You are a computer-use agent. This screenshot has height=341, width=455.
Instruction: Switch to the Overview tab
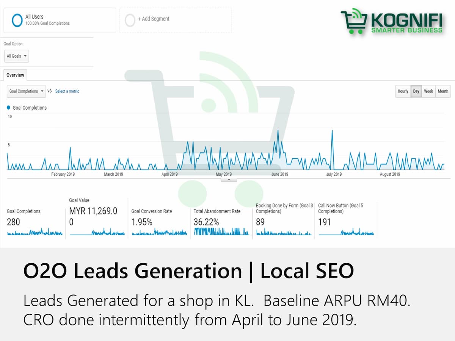point(15,75)
